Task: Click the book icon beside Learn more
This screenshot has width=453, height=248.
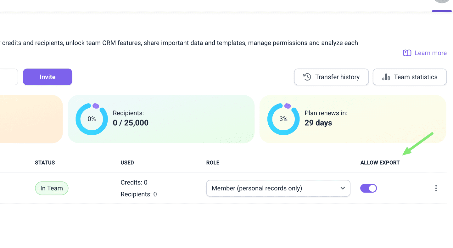Action: coord(407,53)
